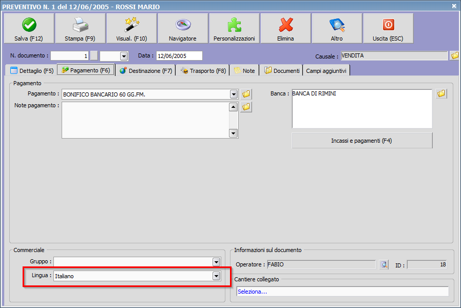Expand the Lingua dropdown arrow
The height and width of the screenshot is (308, 461).
[217, 276]
